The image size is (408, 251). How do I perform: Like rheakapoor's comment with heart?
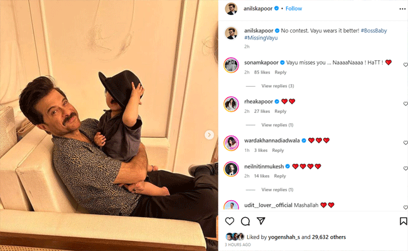pyautogui.click(x=405, y=104)
